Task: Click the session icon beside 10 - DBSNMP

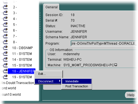Action: tap(5, 48)
